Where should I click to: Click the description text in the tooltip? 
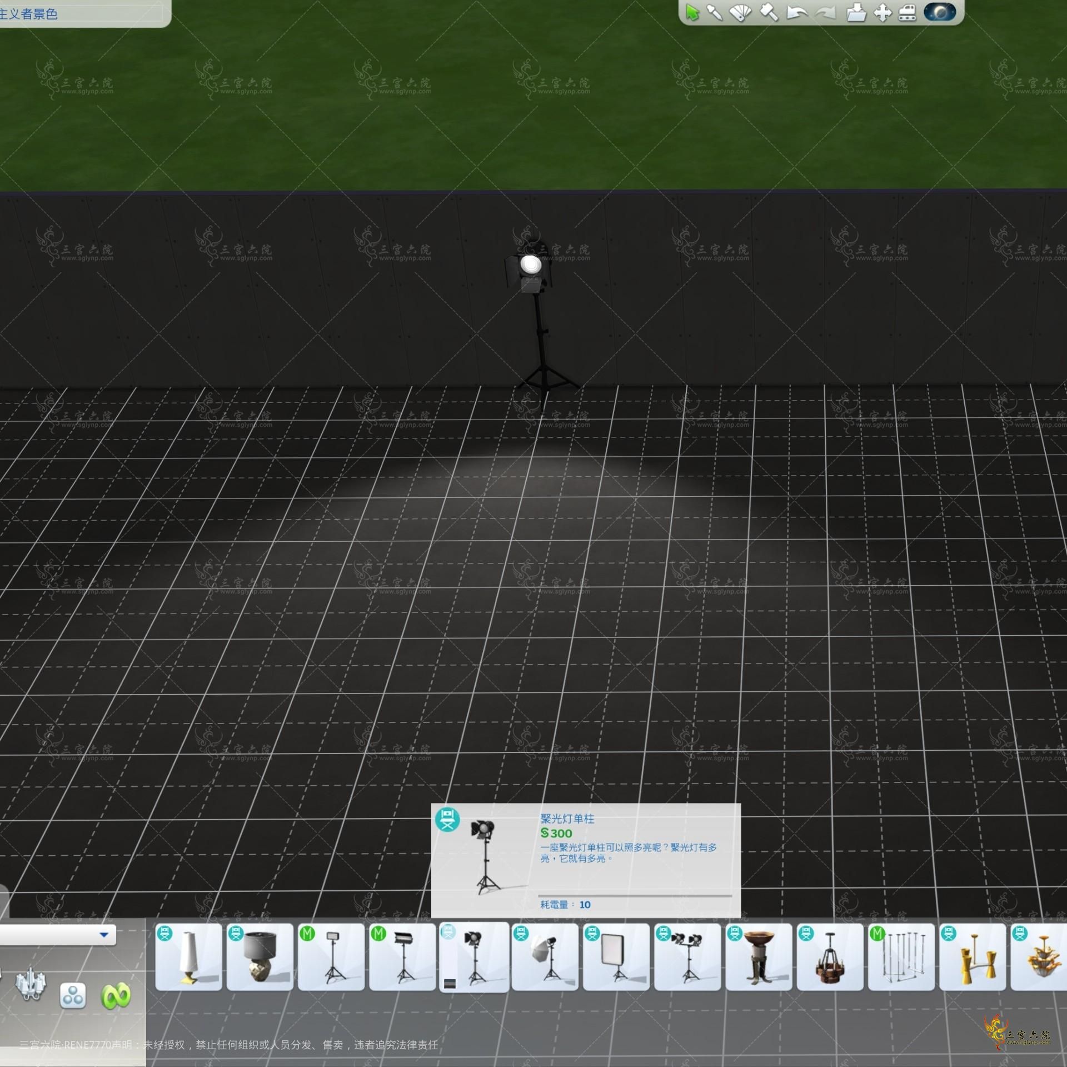[x=629, y=853]
